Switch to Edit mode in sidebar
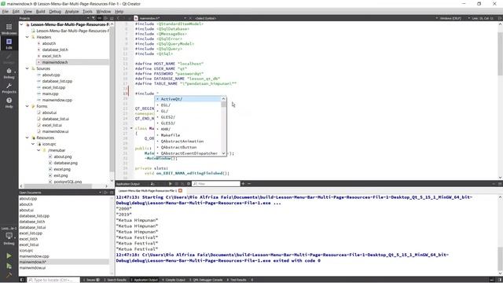The width and height of the screenshot is (503, 283). pos(9,43)
